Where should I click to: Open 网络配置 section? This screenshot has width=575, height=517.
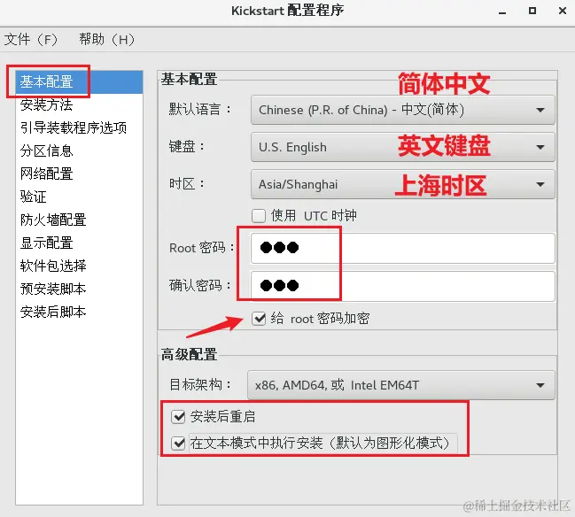79,174
